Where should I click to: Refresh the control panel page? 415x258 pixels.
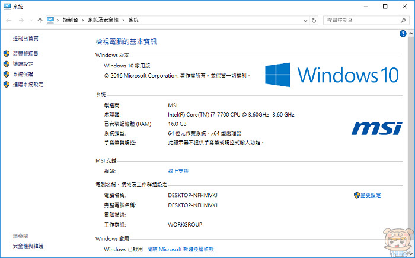314,21
